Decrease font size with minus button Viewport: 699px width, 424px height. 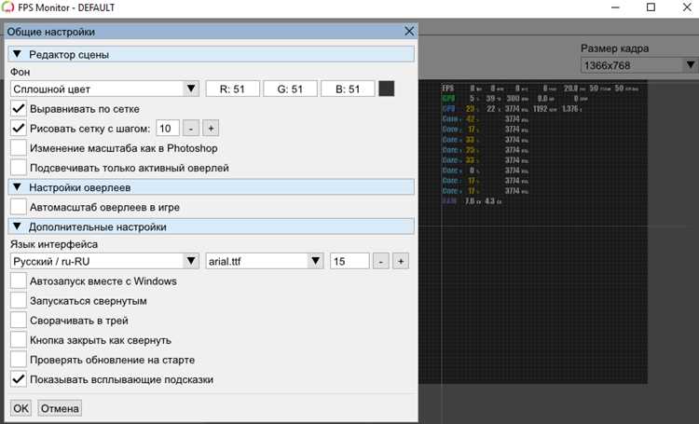click(380, 261)
